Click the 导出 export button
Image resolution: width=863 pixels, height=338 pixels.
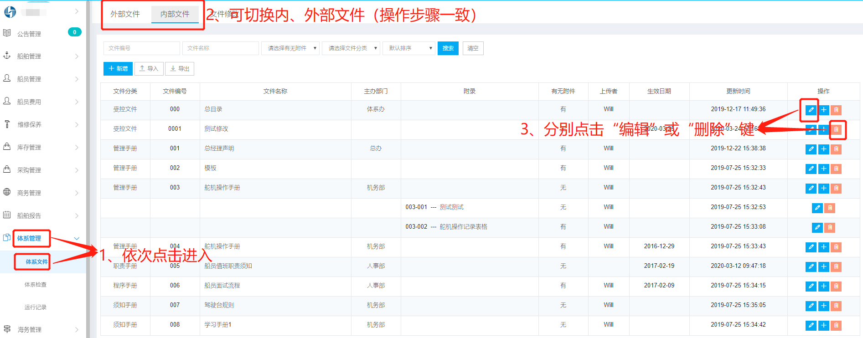tap(180, 69)
